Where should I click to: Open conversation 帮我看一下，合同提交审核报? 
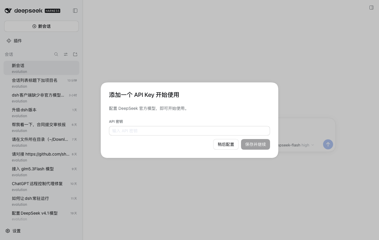pyautogui.click(x=41, y=127)
